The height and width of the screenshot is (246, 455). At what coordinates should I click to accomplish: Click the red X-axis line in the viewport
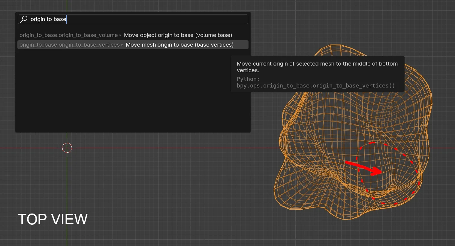pos(180,148)
